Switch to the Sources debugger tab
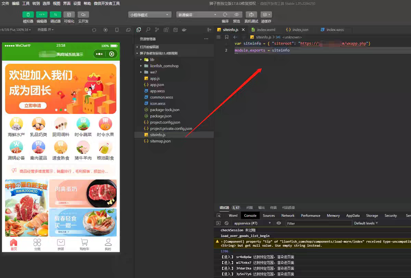The image size is (411, 278). click(x=269, y=216)
